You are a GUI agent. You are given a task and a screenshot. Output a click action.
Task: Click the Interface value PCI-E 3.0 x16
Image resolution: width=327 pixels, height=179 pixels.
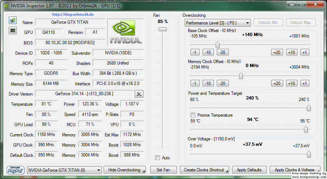tap(118, 83)
